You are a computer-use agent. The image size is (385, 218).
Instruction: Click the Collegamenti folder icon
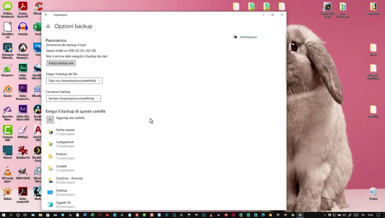[x=50, y=144]
